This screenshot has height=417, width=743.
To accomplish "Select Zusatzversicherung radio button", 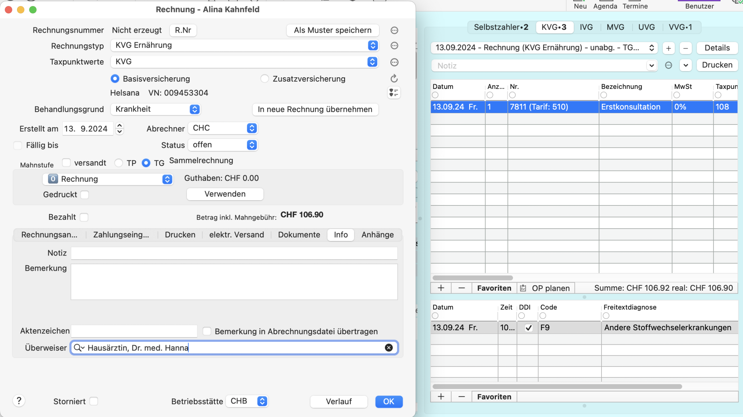I will (265, 79).
